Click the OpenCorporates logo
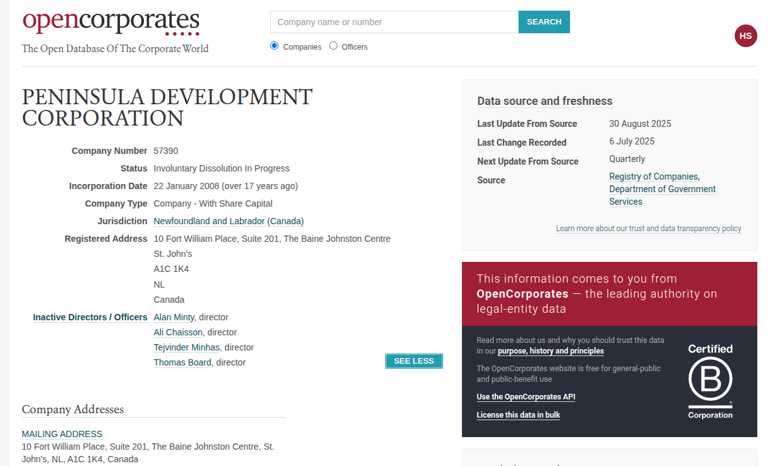 pyautogui.click(x=111, y=23)
